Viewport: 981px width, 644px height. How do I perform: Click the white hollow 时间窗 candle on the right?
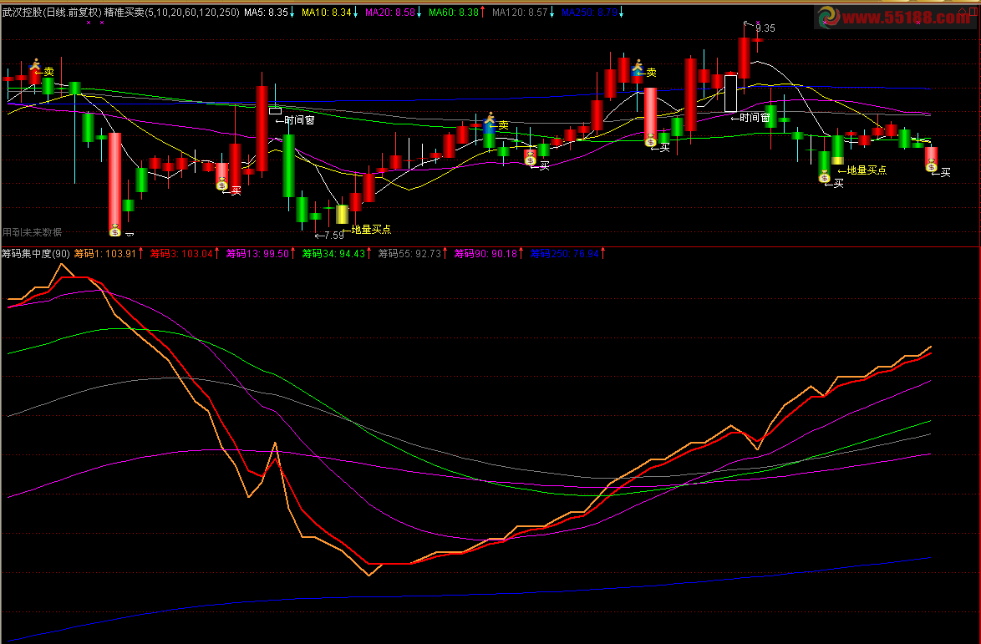click(x=730, y=93)
